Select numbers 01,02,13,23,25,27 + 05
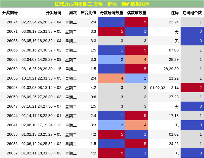The width and height of the screenshot is (204, 158). pyautogui.click(x=41, y=134)
